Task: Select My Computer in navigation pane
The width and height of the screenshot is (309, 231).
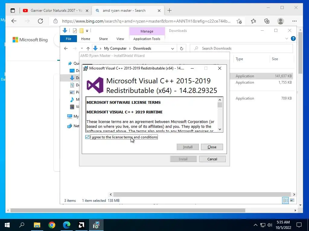Action: point(73,116)
